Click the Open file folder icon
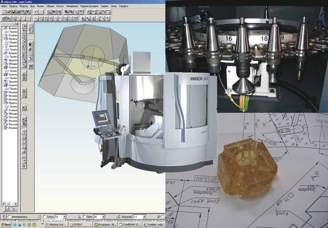This screenshot has height=228, width=328. [x=9, y=12]
